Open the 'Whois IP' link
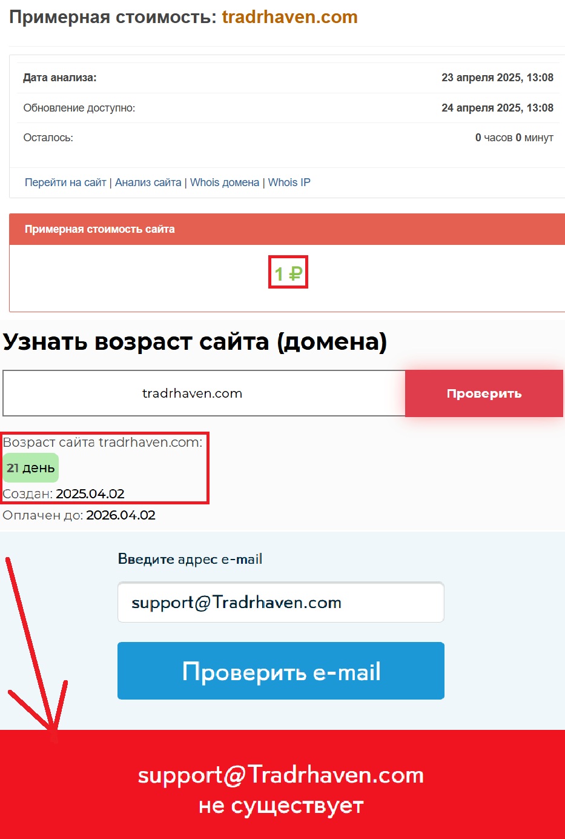565x839 pixels. [x=289, y=182]
